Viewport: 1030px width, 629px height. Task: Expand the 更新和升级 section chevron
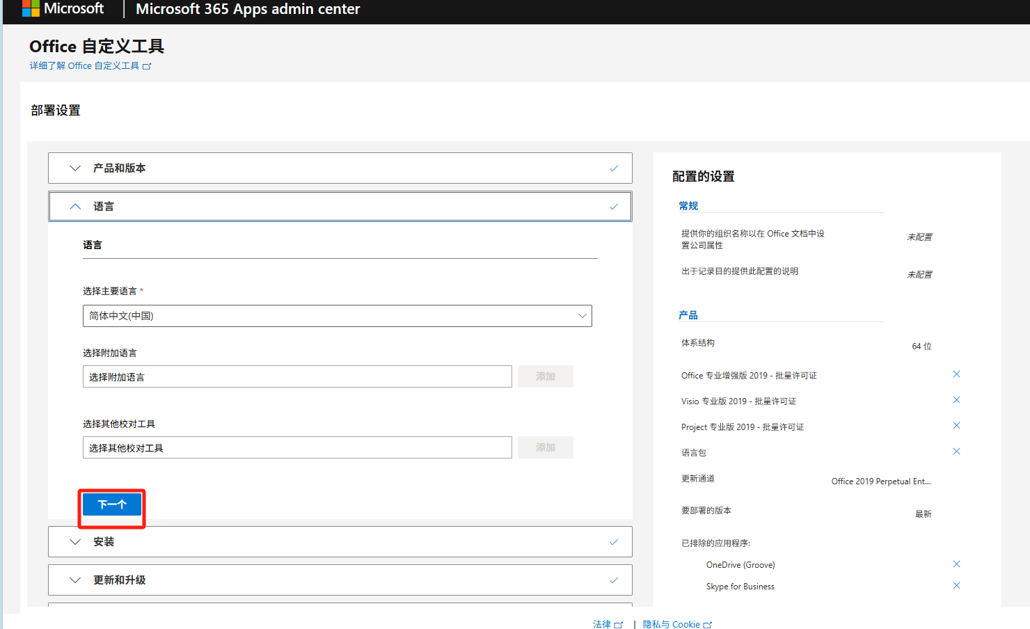click(75, 580)
